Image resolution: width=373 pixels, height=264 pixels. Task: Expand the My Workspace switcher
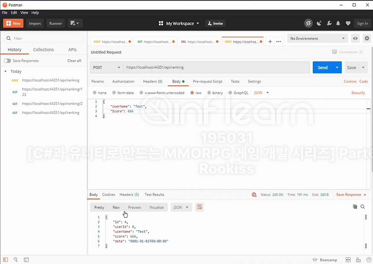point(179,23)
